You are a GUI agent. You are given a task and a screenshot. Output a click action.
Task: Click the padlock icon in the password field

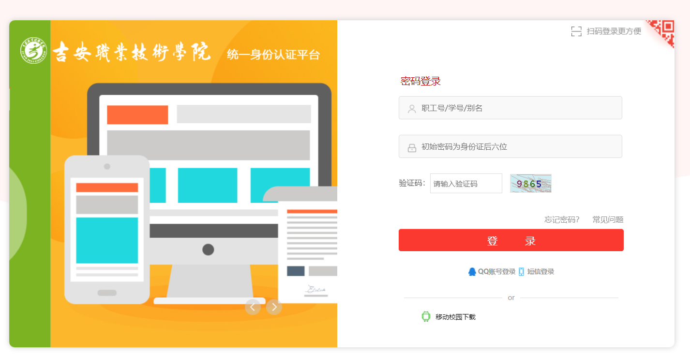point(412,148)
